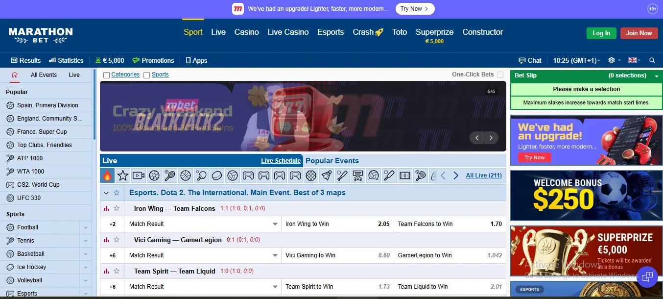Viewport: 663px width, 299px height.
Task: Open the floating chat support bubble
Action: pyautogui.click(x=647, y=276)
